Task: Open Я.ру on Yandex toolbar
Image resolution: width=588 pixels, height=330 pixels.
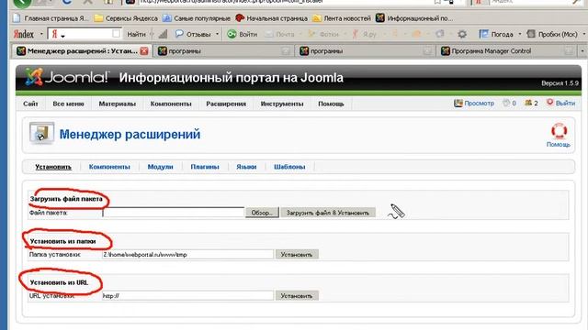Action: 364,34
